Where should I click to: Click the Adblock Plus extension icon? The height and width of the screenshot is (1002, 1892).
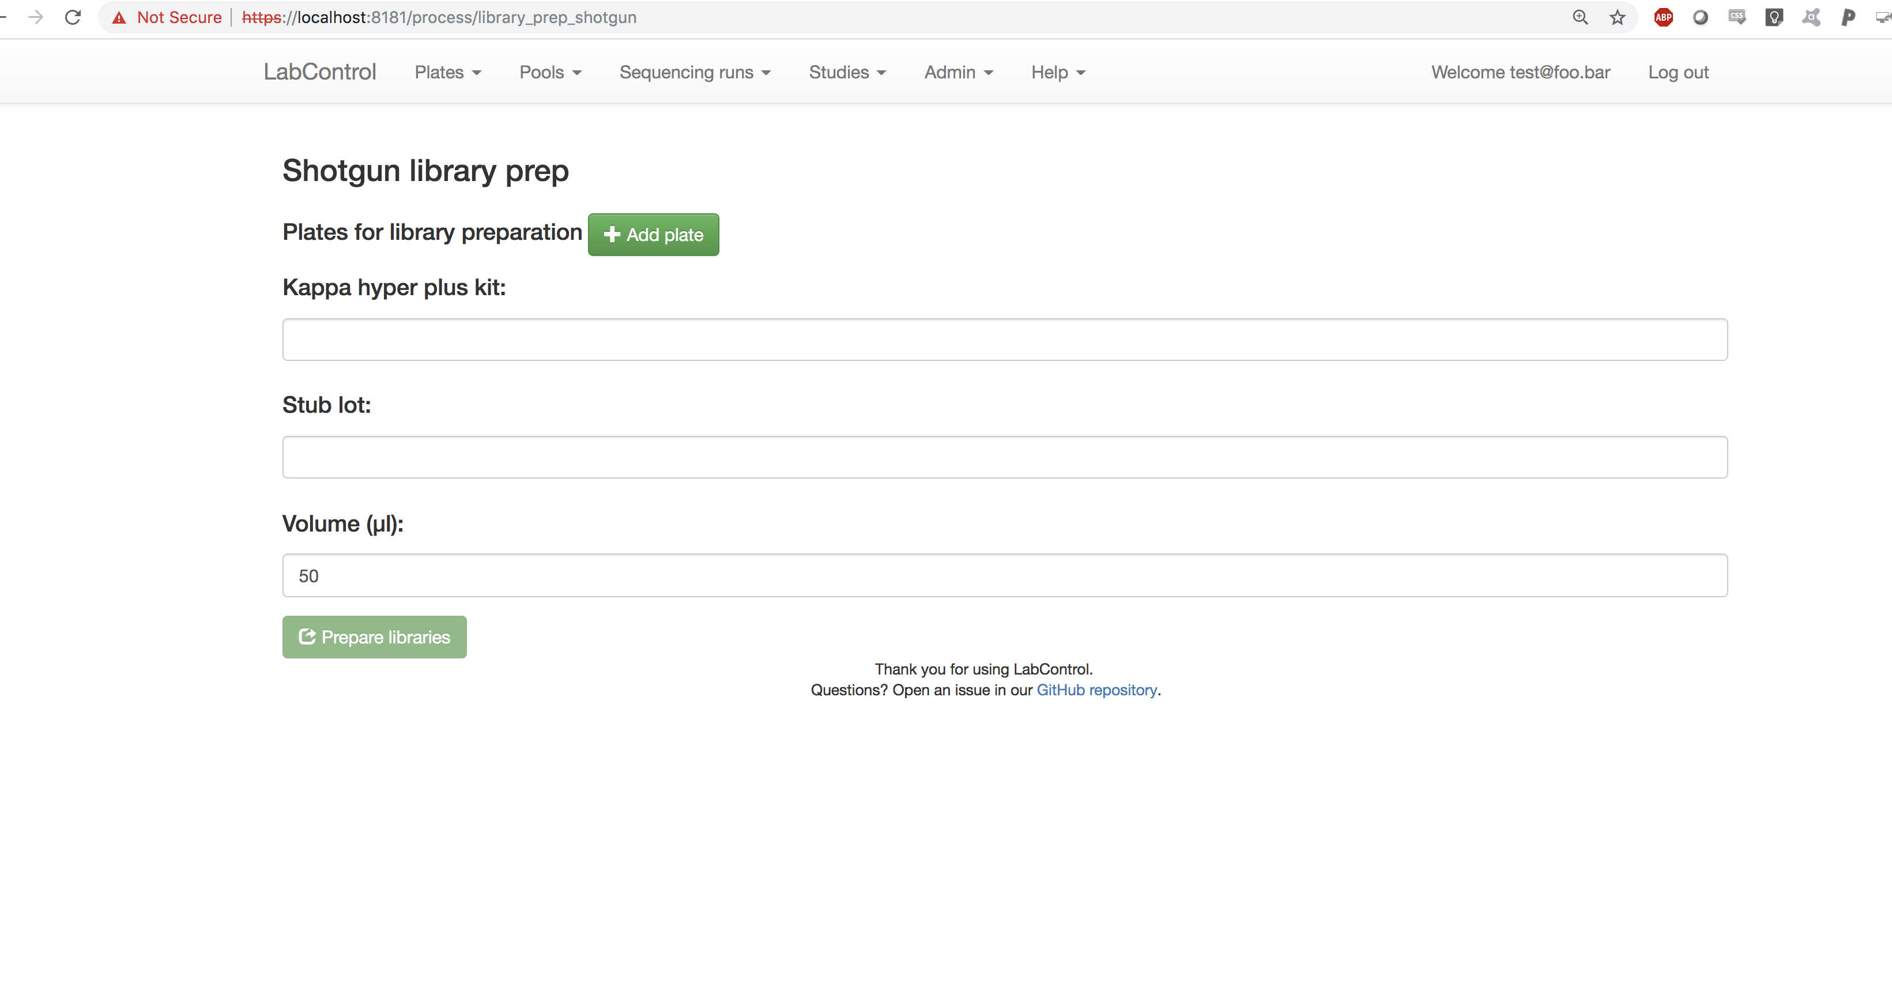pos(1664,18)
